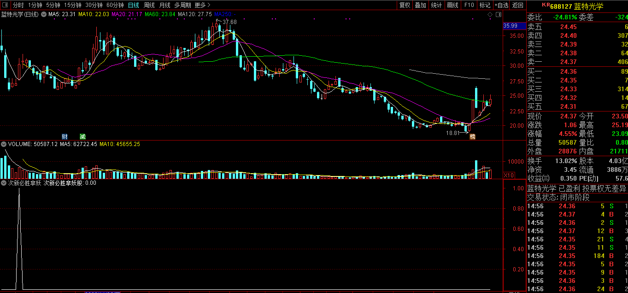This screenshot has width=628, height=293.
Task: Click the 标记 mark button
Action: click(485, 5)
